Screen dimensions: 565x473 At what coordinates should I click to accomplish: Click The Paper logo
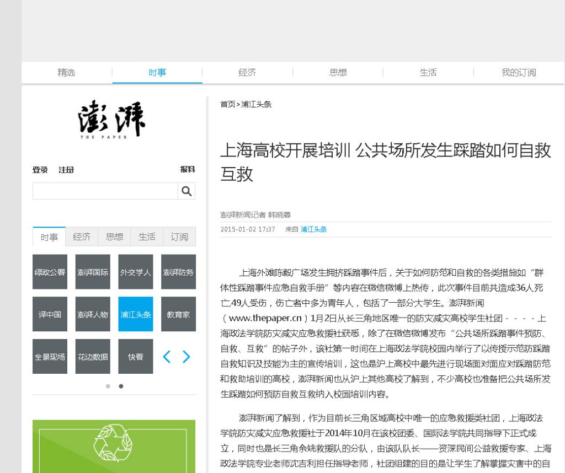111,121
